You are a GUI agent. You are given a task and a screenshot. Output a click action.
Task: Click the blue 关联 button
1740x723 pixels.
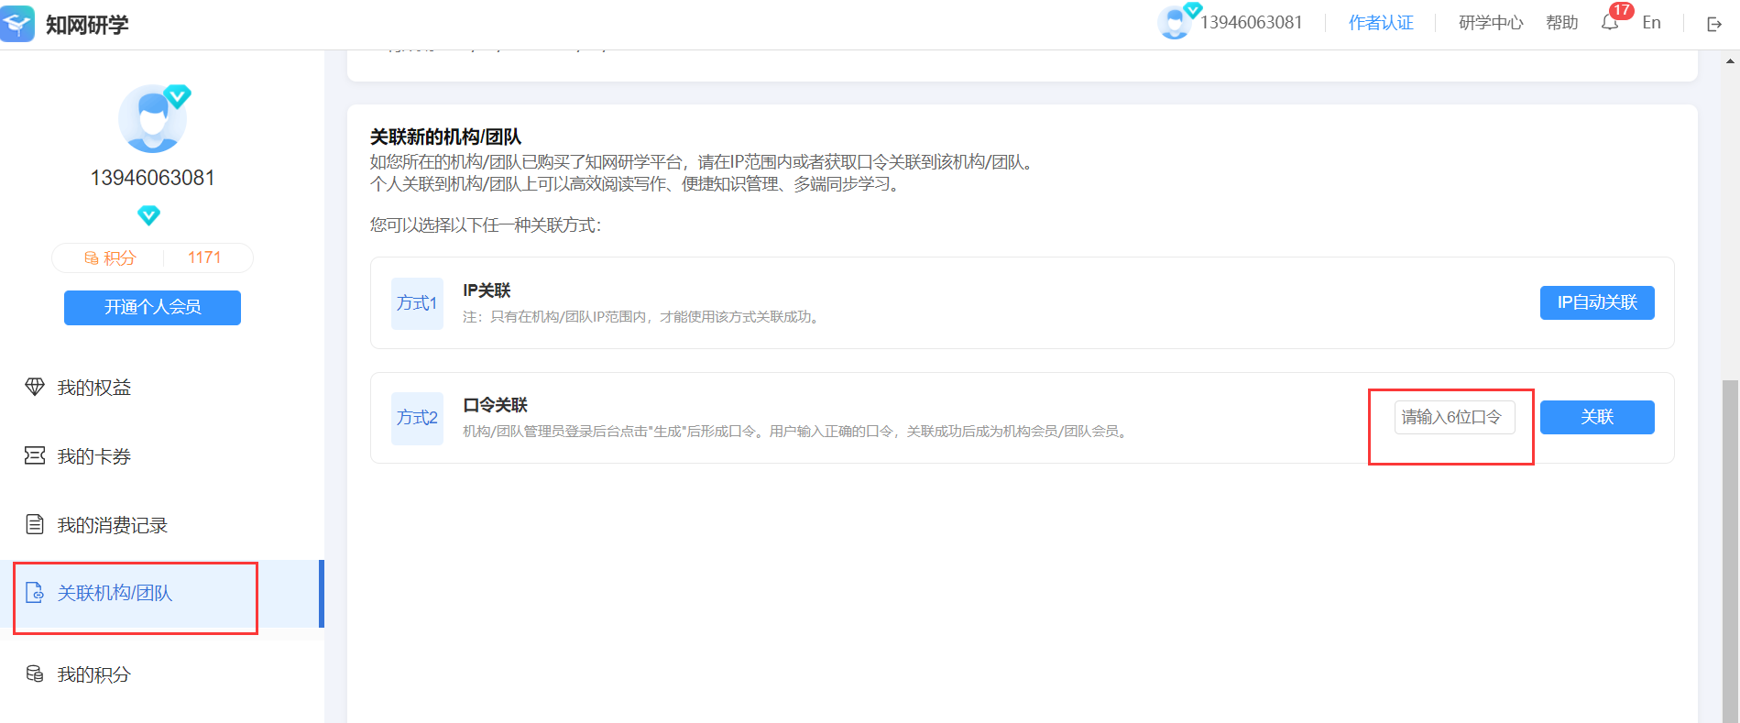pos(1597,417)
